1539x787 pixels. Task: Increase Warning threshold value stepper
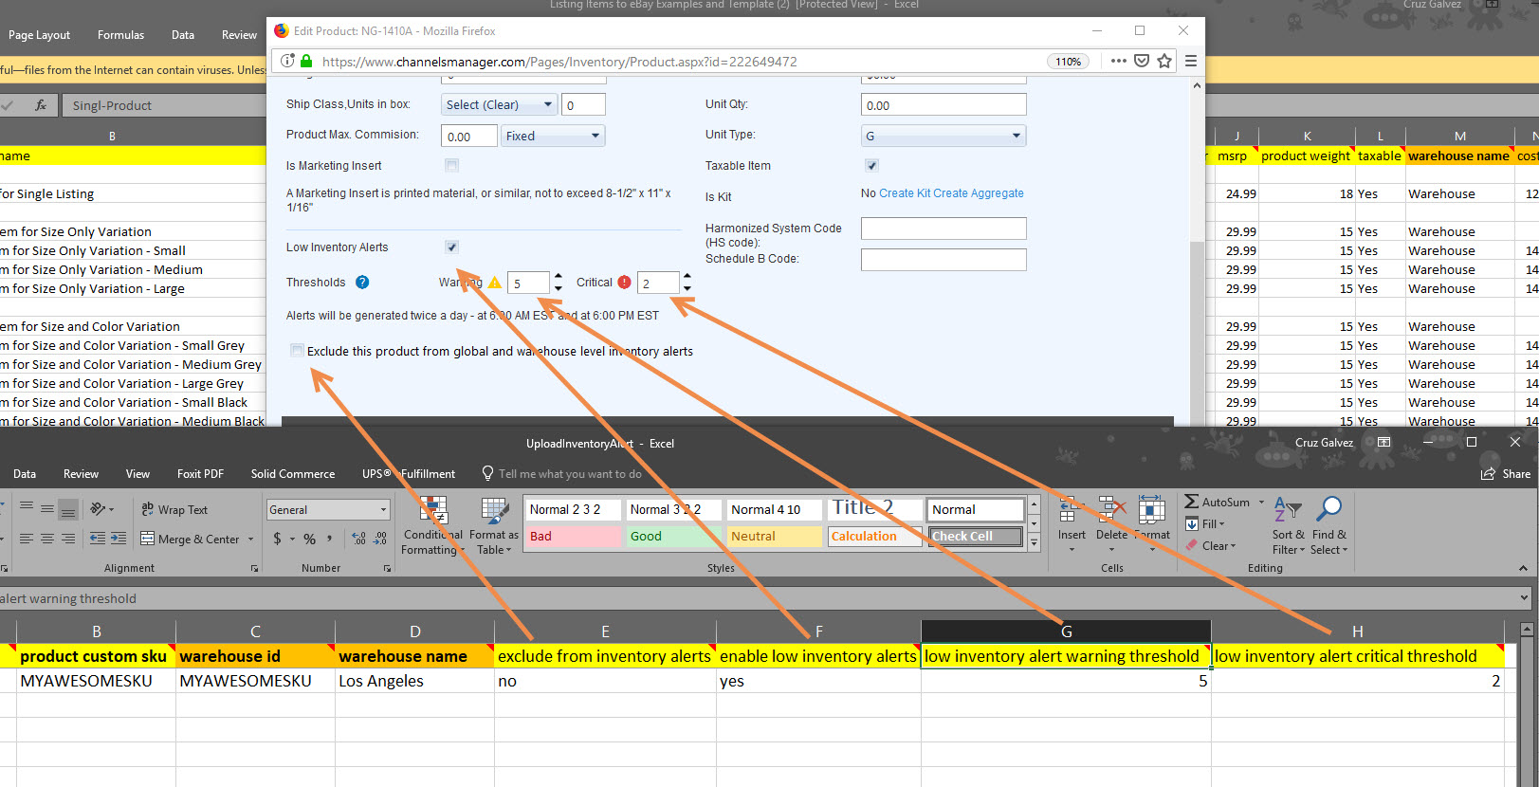[x=558, y=277]
